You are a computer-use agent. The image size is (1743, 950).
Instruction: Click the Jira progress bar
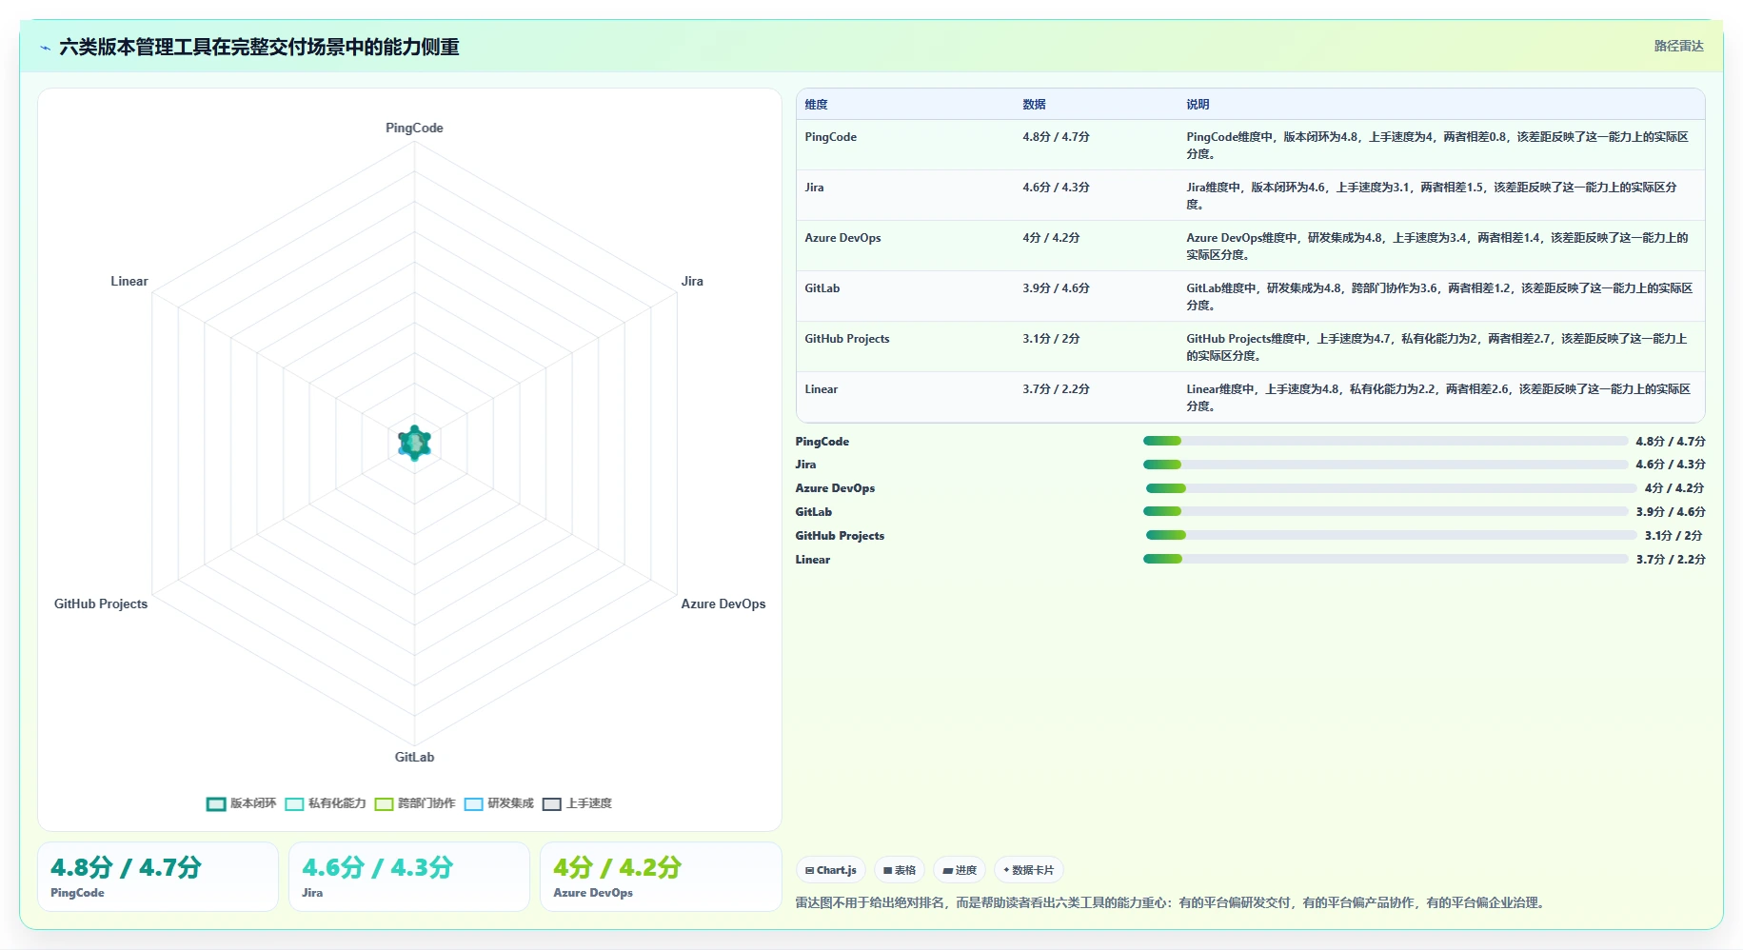pos(1385,465)
